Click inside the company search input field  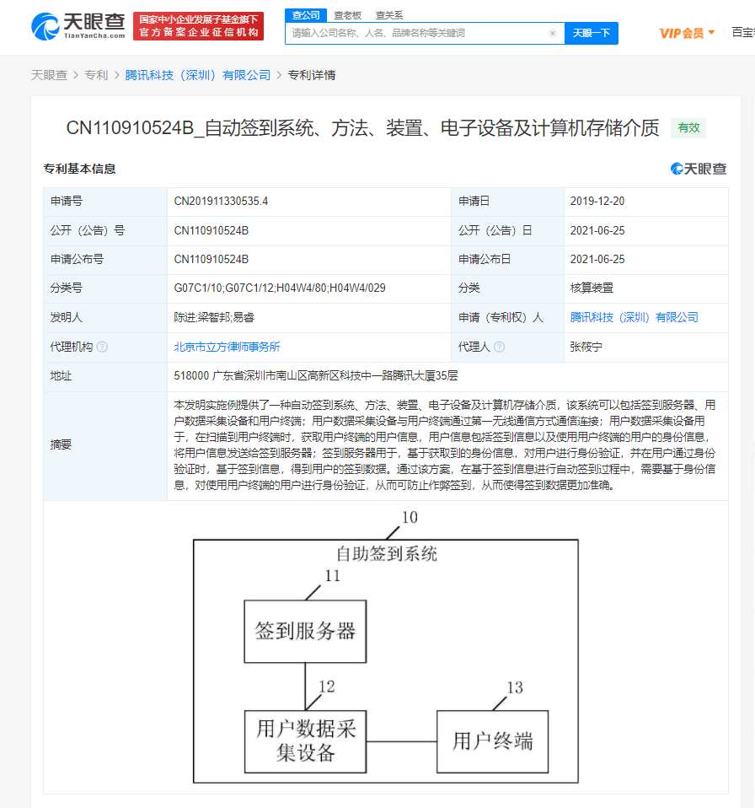click(x=421, y=32)
